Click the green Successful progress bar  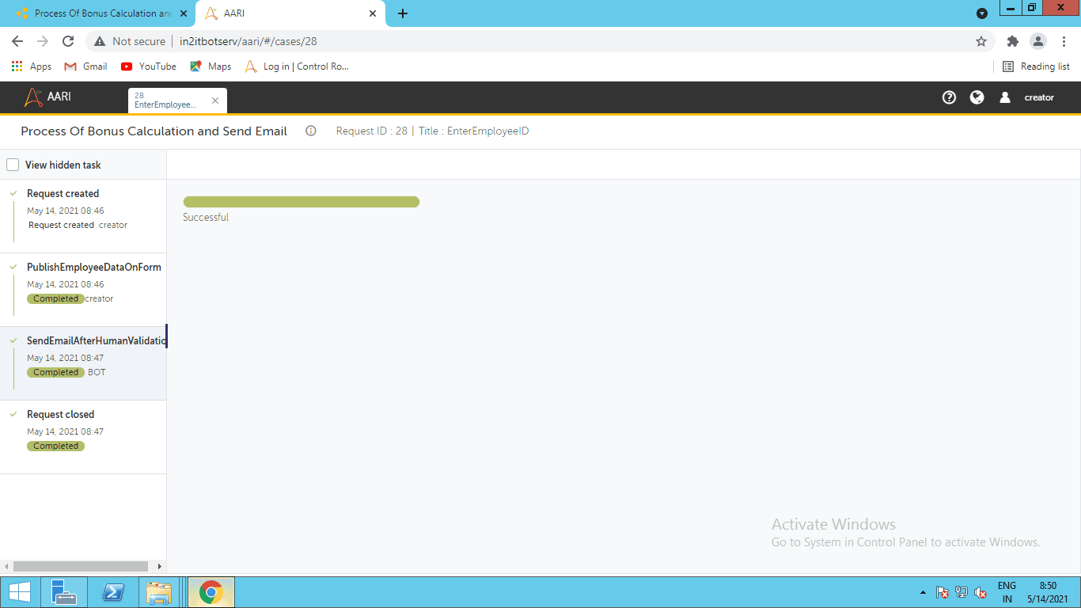click(x=301, y=202)
